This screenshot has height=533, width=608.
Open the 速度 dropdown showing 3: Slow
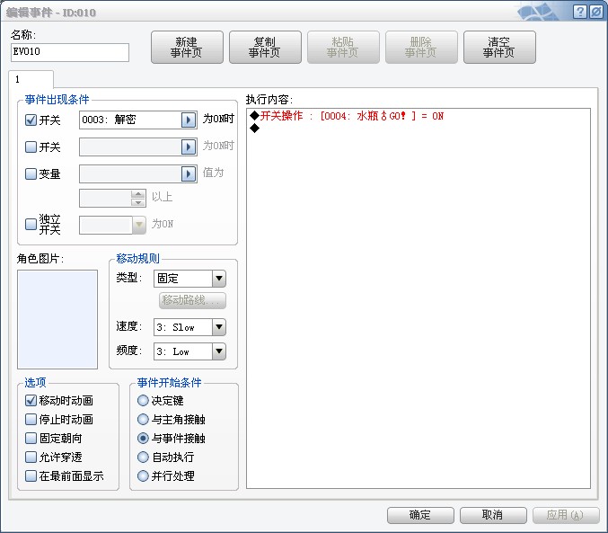click(189, 327)
